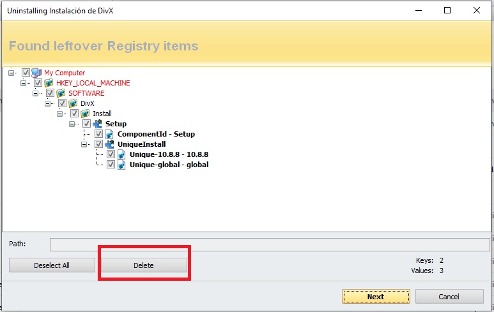Screen dimensions: 494x312
Task: Uncheck the My Computer checkbox
Action: [26, 73]
